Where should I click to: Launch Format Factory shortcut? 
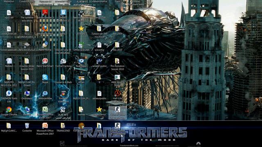[x=63, y=61]
